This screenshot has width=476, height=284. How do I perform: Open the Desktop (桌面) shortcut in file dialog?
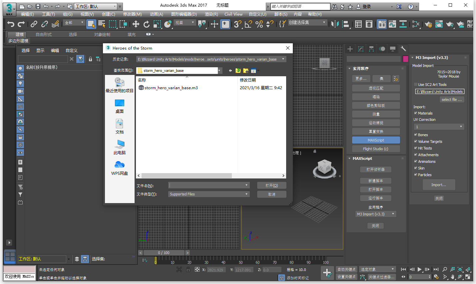coord(120,106)
